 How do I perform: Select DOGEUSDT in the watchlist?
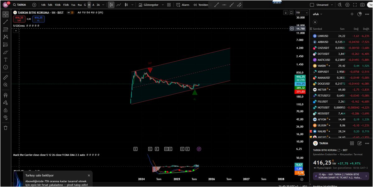[341, 83]
